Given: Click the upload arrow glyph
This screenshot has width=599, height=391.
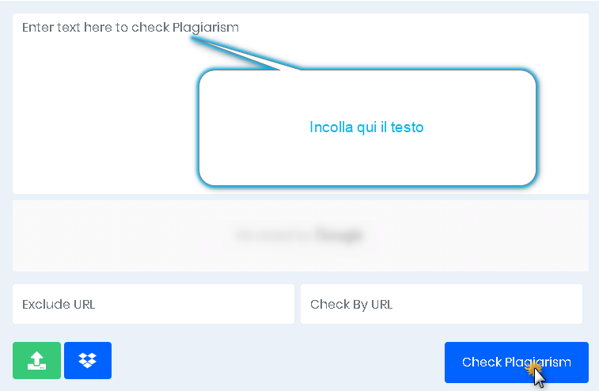Looking at the screenshot, I should (36, 361).
